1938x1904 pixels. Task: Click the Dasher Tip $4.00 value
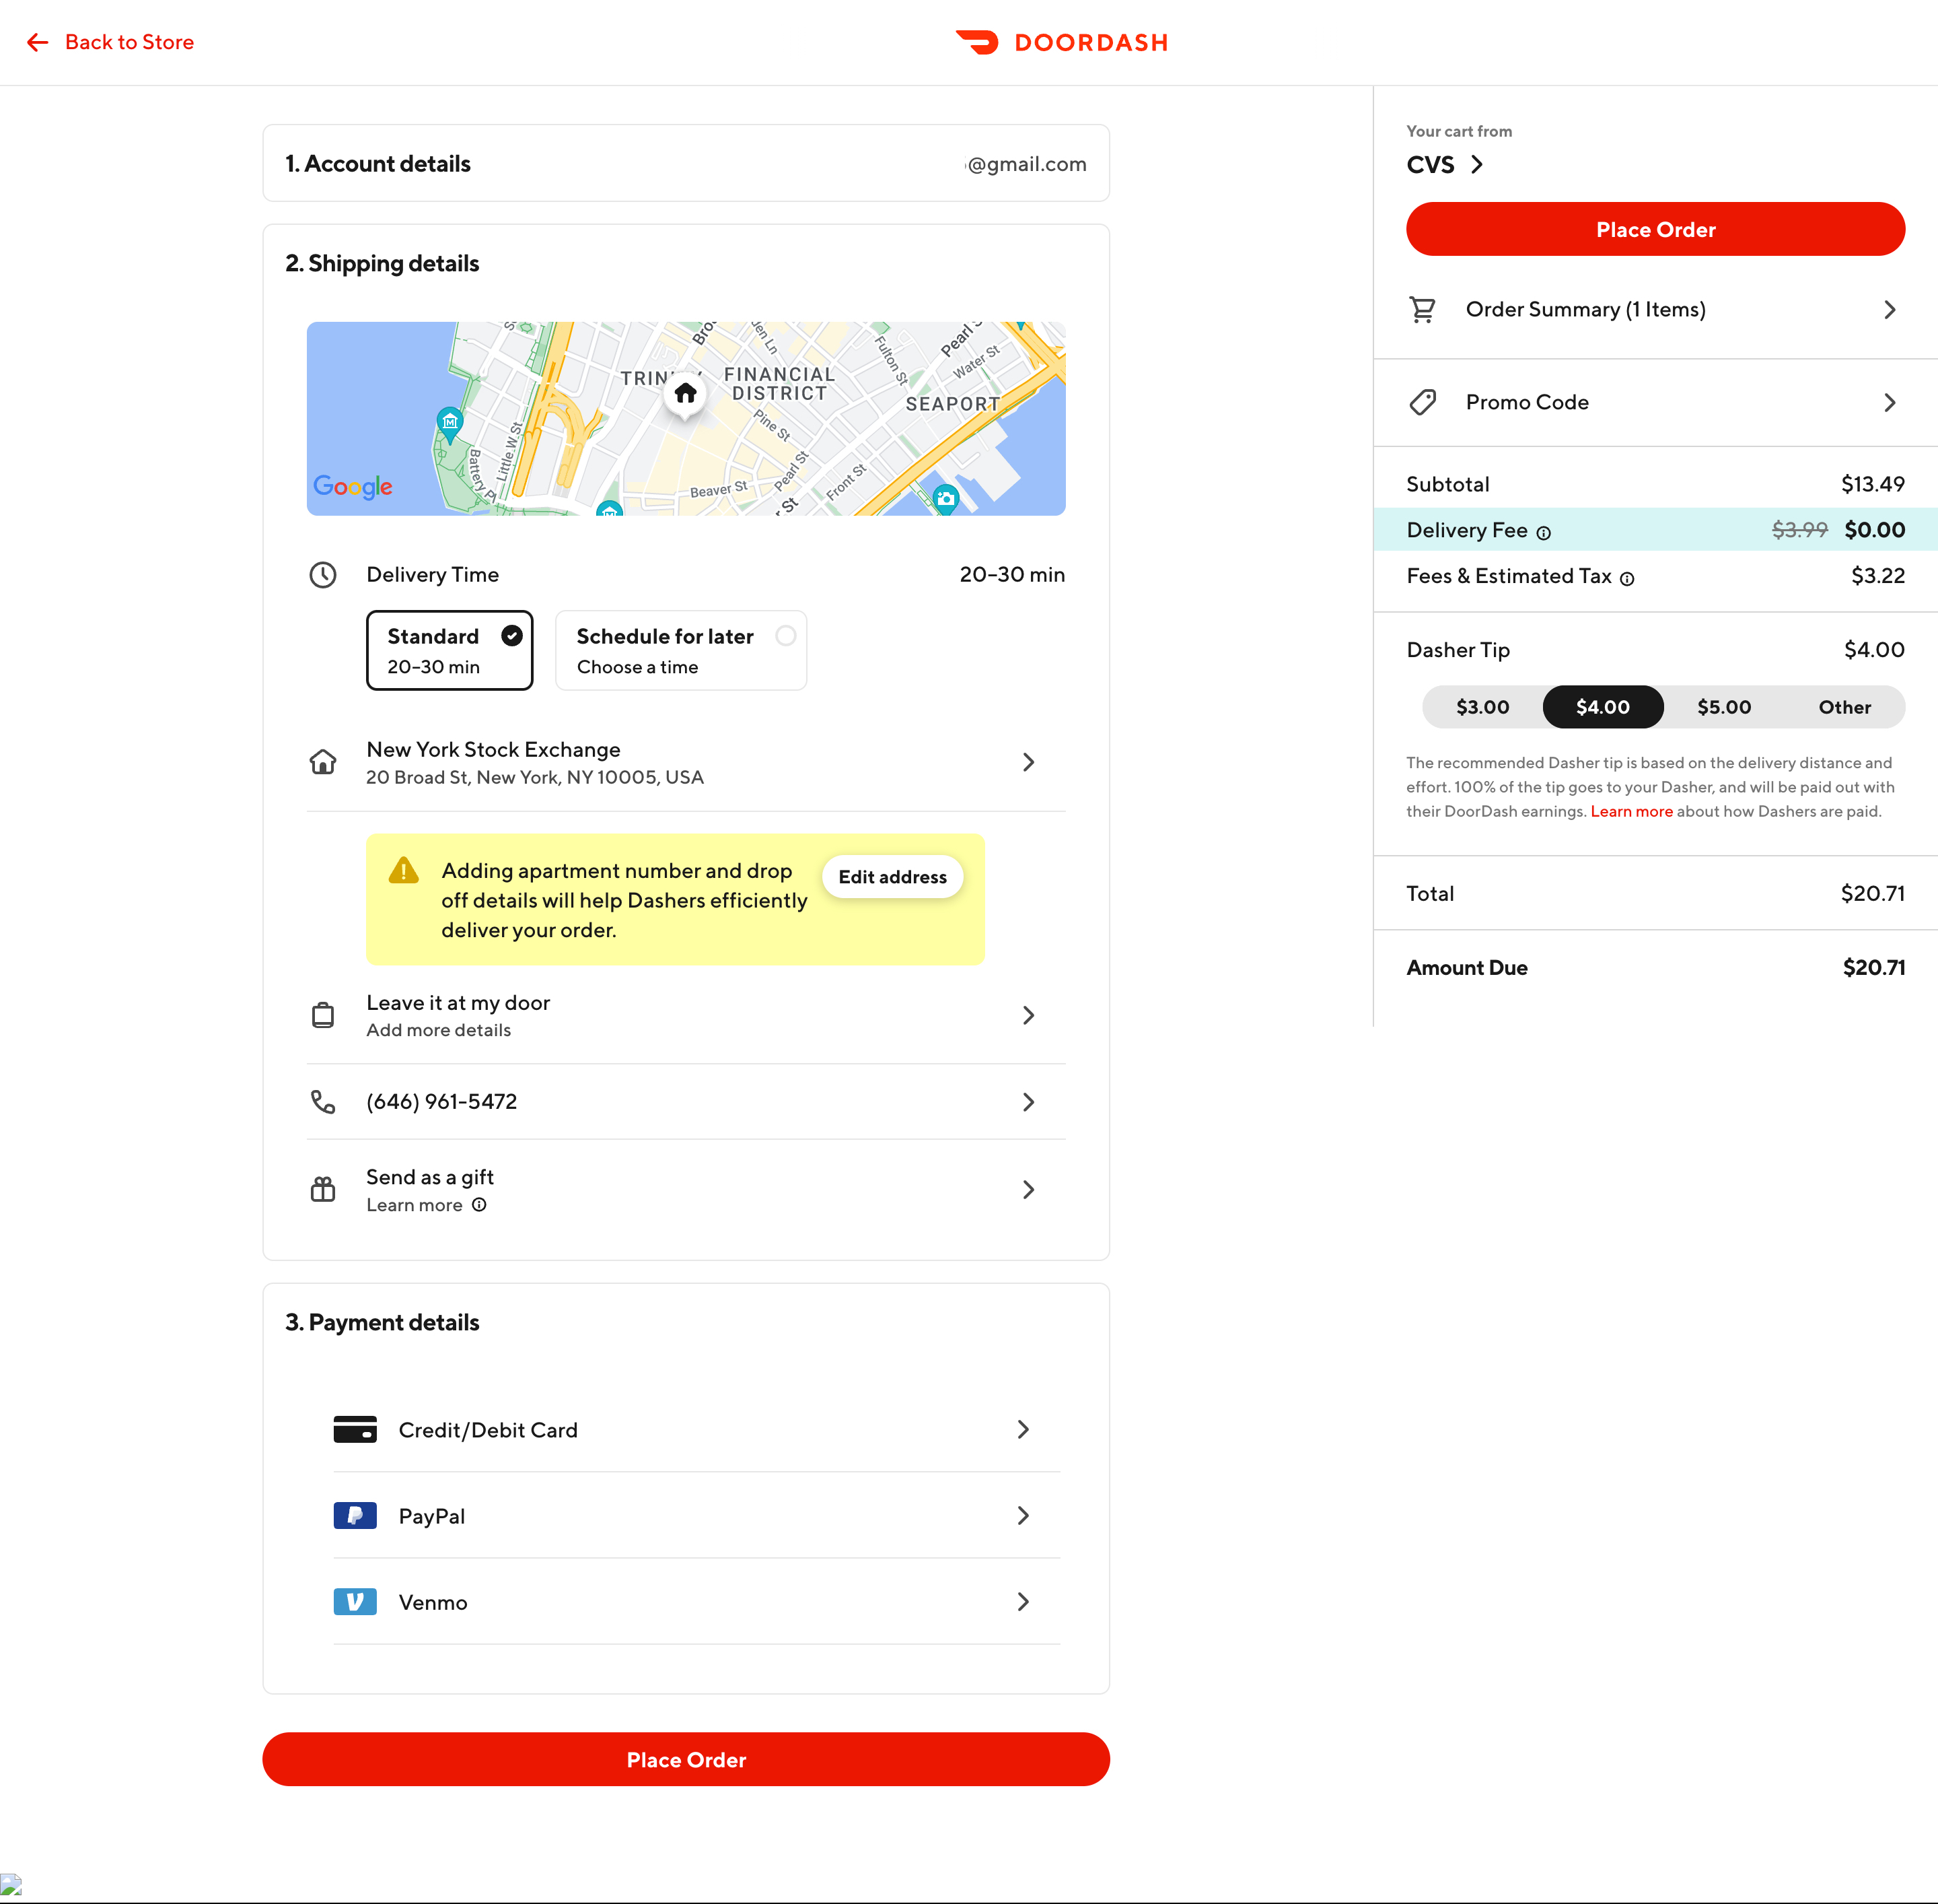1874,650
